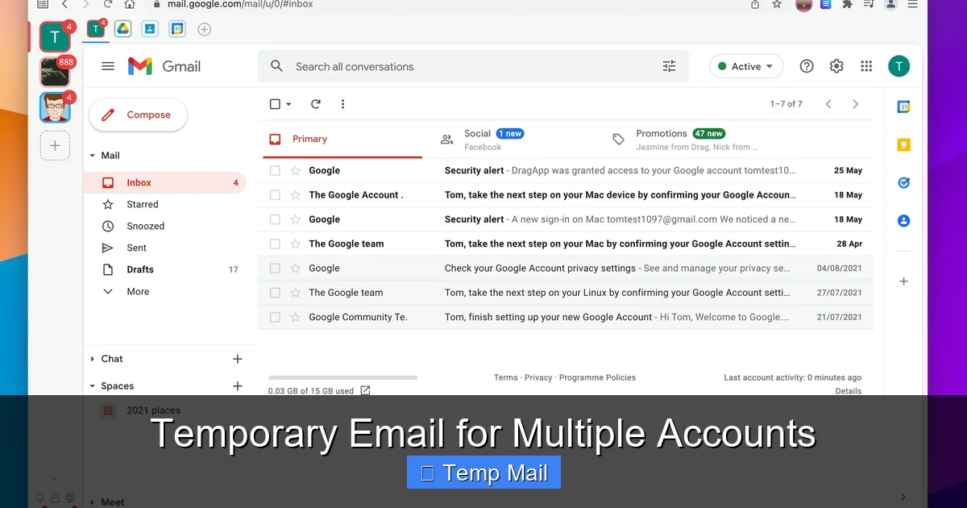Image resolution: width=967 pixels, height=508 pixels.
Task: Open the Google apps grid
Action: [x=866, y=66]
